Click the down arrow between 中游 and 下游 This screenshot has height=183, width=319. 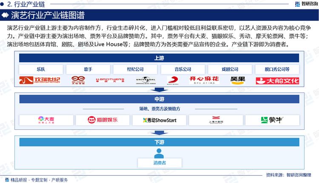tap(159, 133)
